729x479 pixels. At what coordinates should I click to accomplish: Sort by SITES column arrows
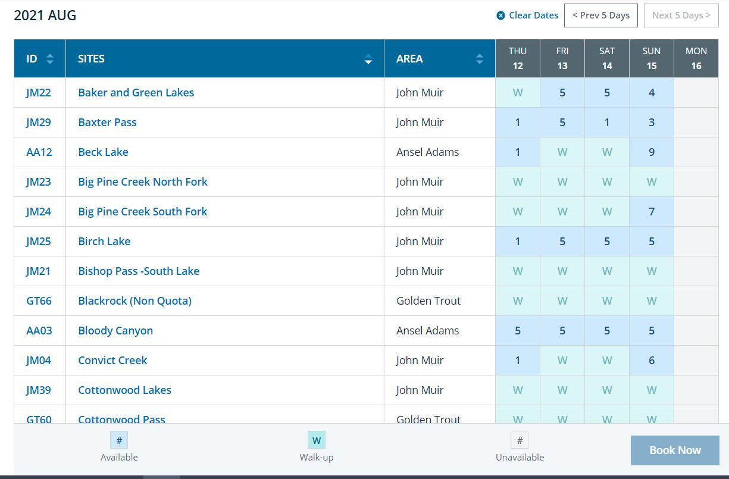(x=368, y=59)
